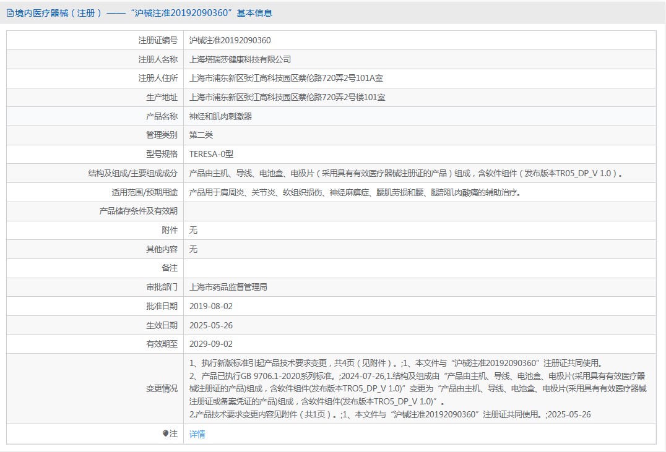Click the 注册人名称 label
Viewport: 666px width, 452px height.
[x=158, y=59]
